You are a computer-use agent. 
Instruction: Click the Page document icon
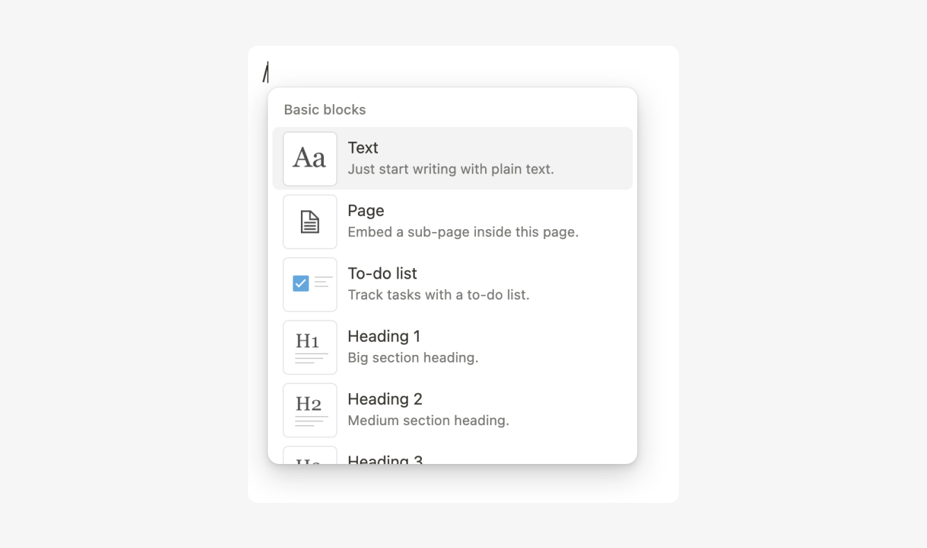(x=310, y=222)
